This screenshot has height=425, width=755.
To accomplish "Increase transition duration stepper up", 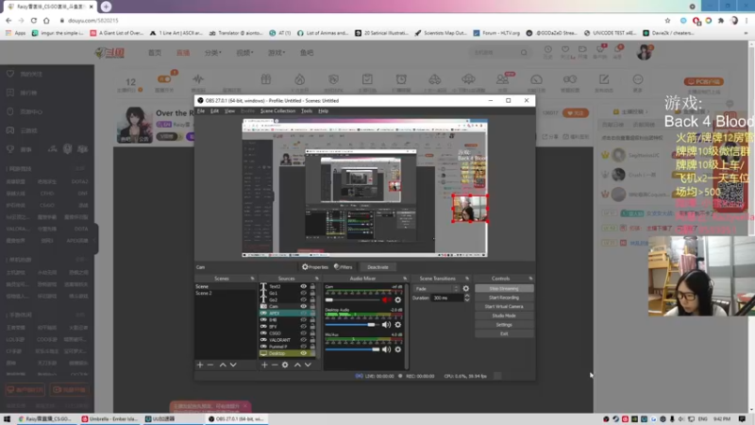I will pyautogui.click(x=466, y=296).
